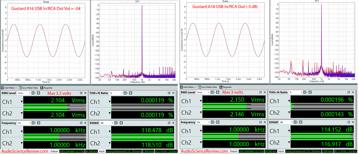
Task: Pop out the X16 SINAD meter
Action: [169, 123]
